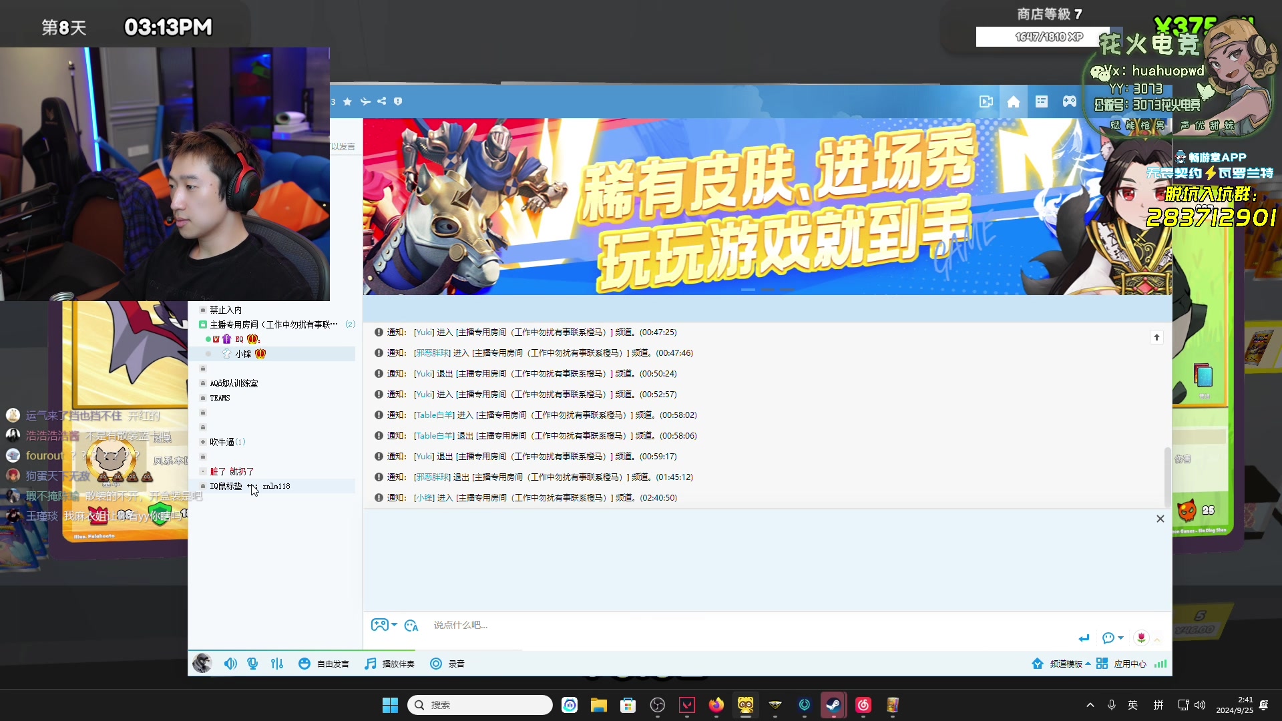This screenshot has width=1282, height=721.
Task: Open the gamepad icon in YY header
Action: [1069, 101]
